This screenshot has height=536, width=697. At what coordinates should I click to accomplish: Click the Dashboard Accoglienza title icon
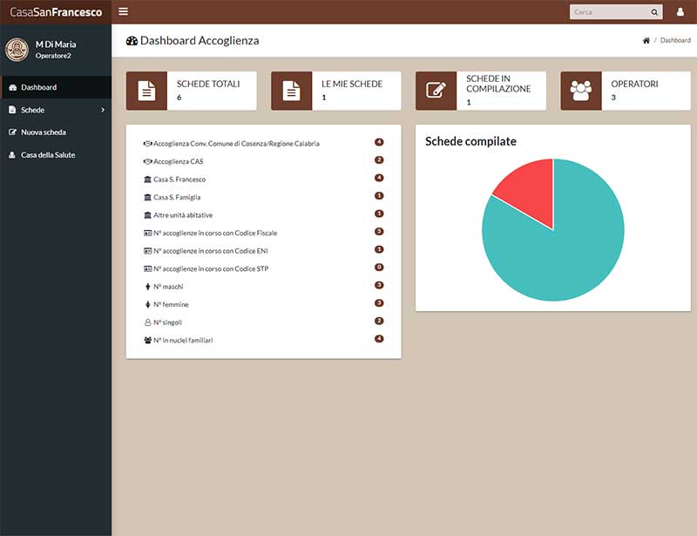pos(132,41)
